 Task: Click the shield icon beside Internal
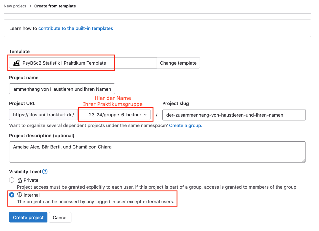[20, 195]
